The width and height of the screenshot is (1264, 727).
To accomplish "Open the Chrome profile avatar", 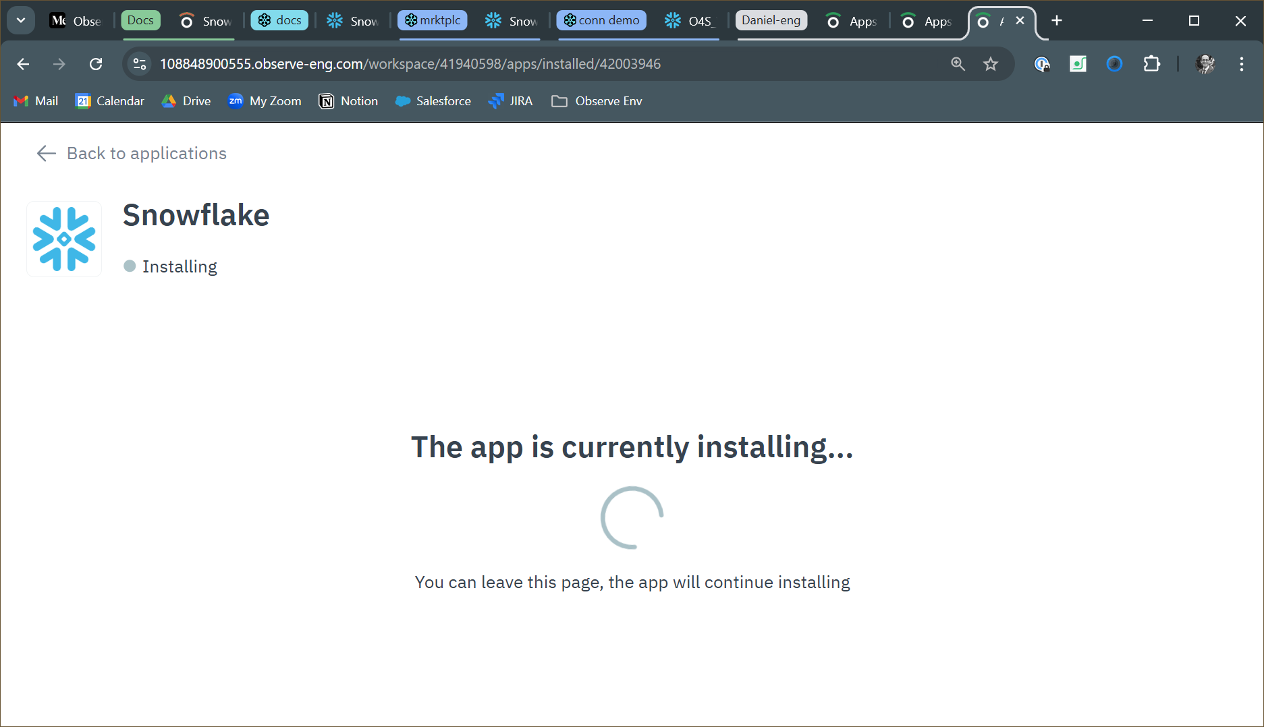I will coord(1205,64).
